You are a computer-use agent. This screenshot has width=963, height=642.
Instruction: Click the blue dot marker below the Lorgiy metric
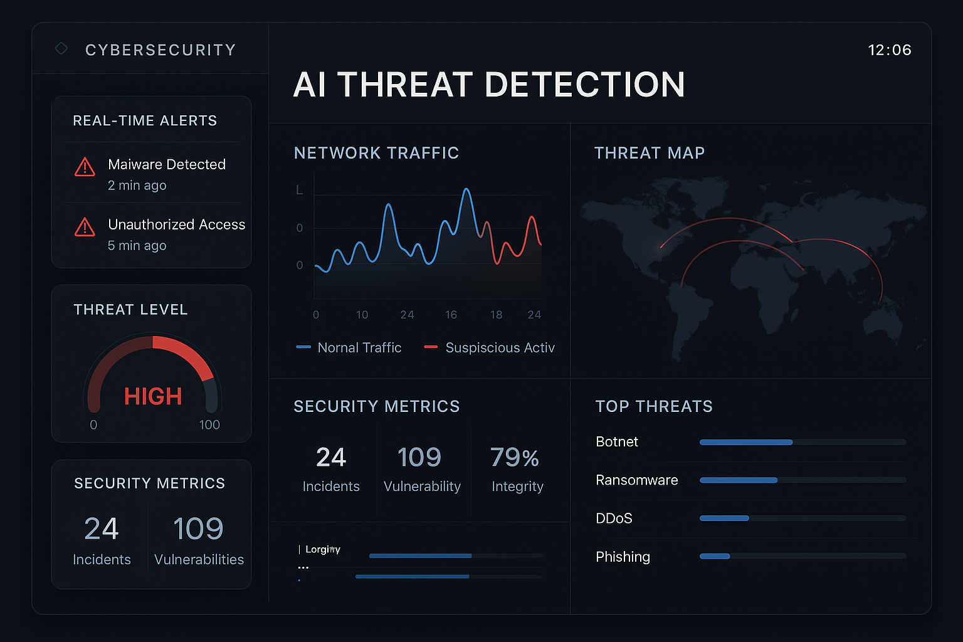(x=300, y=580)
